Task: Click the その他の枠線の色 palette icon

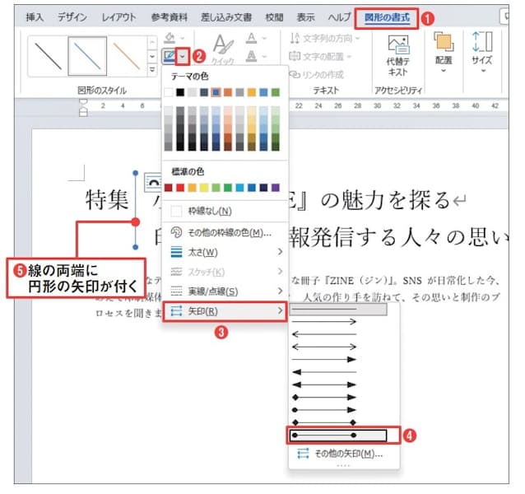Action: coord(176,232)
